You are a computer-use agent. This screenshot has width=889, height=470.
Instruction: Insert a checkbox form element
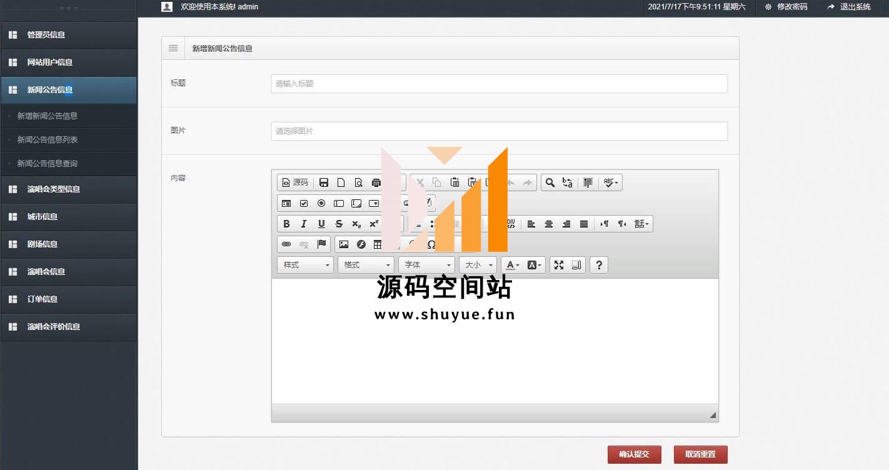point(304,203)
